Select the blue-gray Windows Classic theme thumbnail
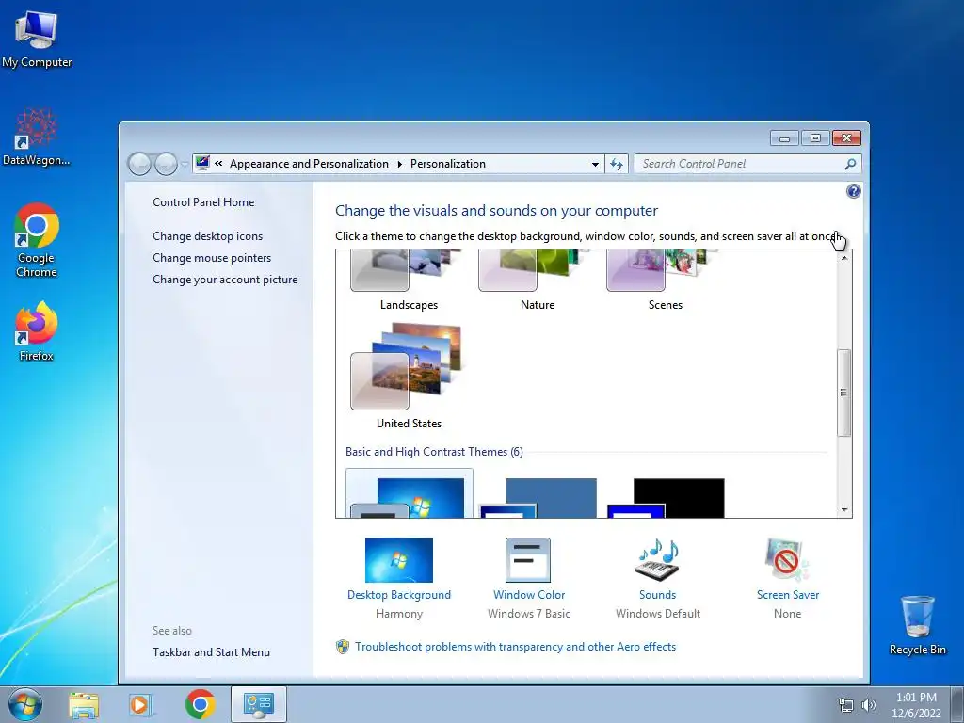This screenshot has height=723, width=964. (538, 498)
